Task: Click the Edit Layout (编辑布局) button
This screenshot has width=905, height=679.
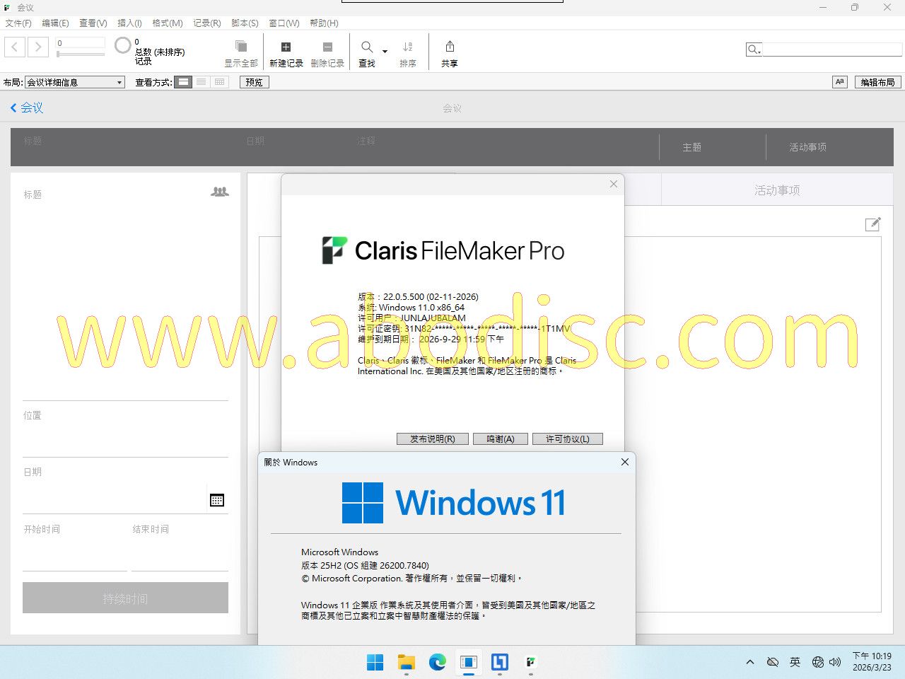Action: pos(877,82)
